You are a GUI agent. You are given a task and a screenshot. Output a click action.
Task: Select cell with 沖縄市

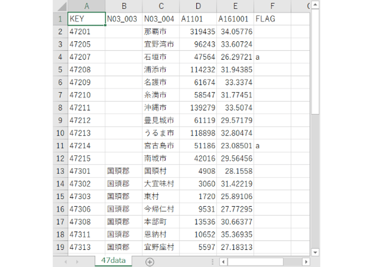click(161, 108)
